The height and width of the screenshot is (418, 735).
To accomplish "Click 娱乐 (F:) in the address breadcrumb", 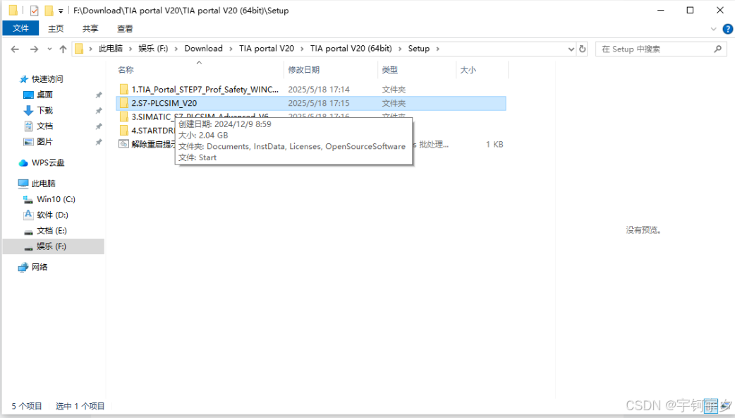I will pyautogui.click(x=153, y=48).
